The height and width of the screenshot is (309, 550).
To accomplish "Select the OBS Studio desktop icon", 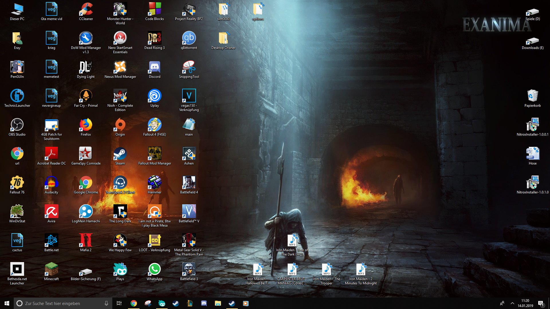I will pyautogui.click(x=17, y=127).
